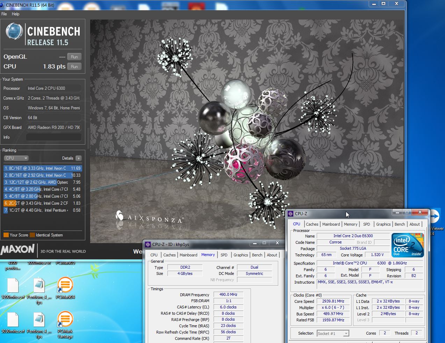Screen dimensions: 445x343
Task: Select the PCMark04 desktop shortcut
Action: pos(65,289)
